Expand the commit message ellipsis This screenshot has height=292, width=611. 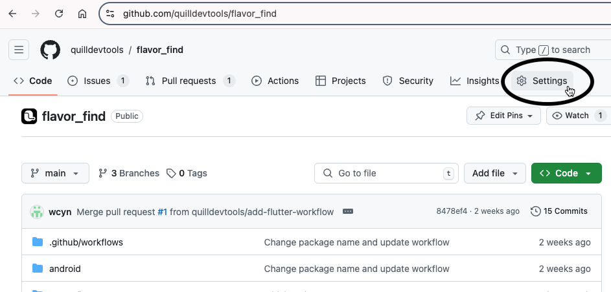(348, 211)
